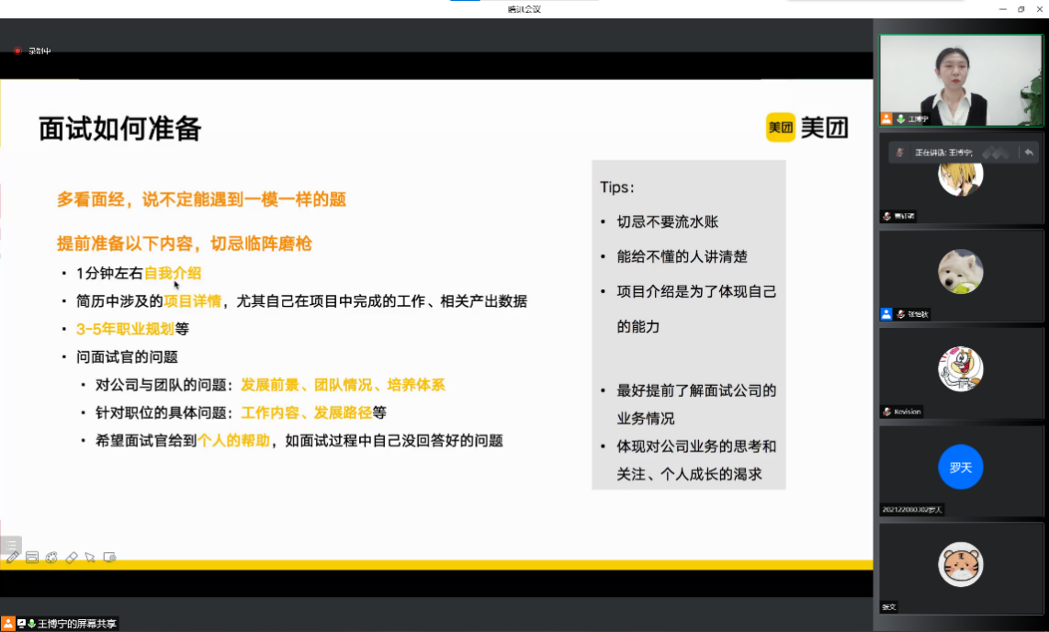The height and width of the screenshot is (632, 1049).
Task: Toggle the mute icon in the speaking banner
Action: [x=898, y=152]
